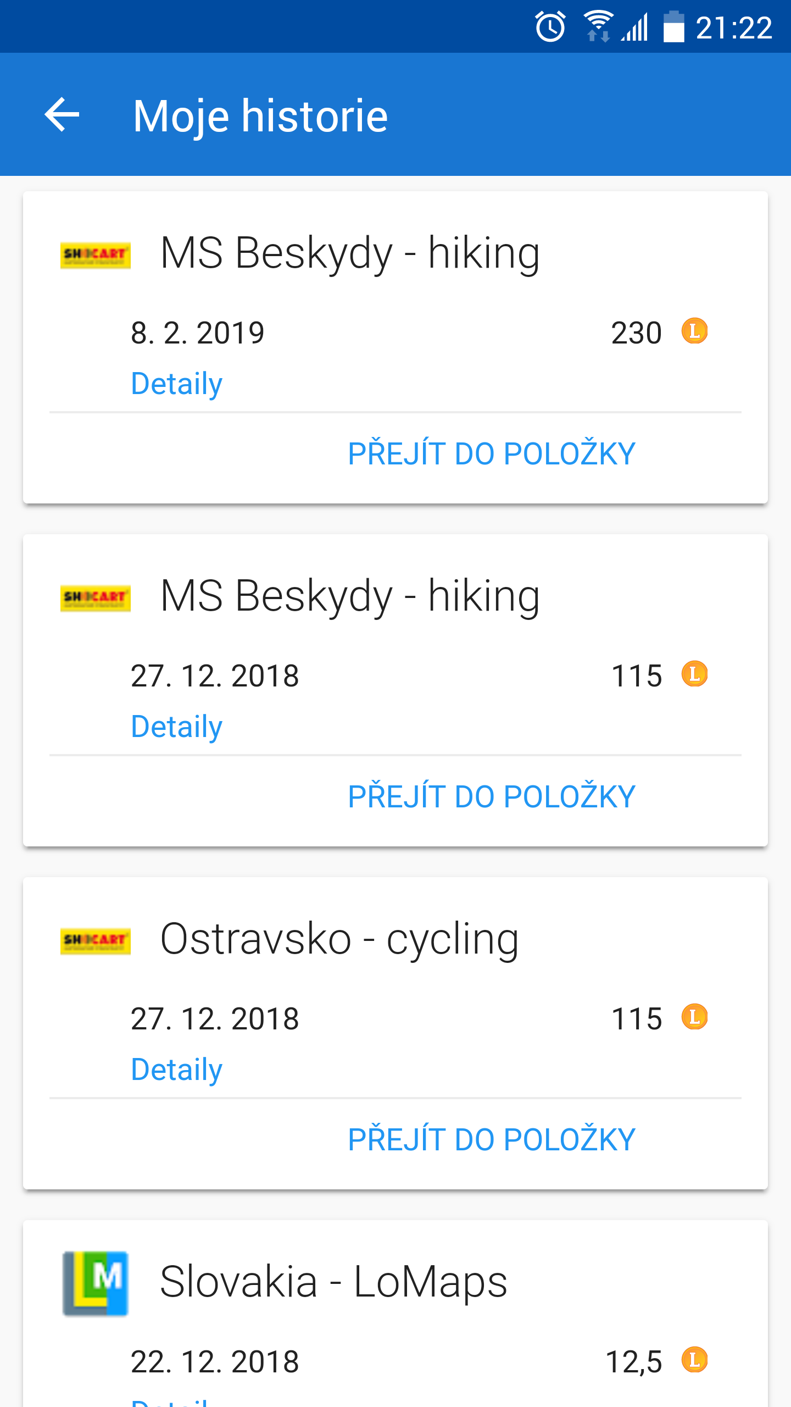Tap the battery icon in status bar

point(674,27)
